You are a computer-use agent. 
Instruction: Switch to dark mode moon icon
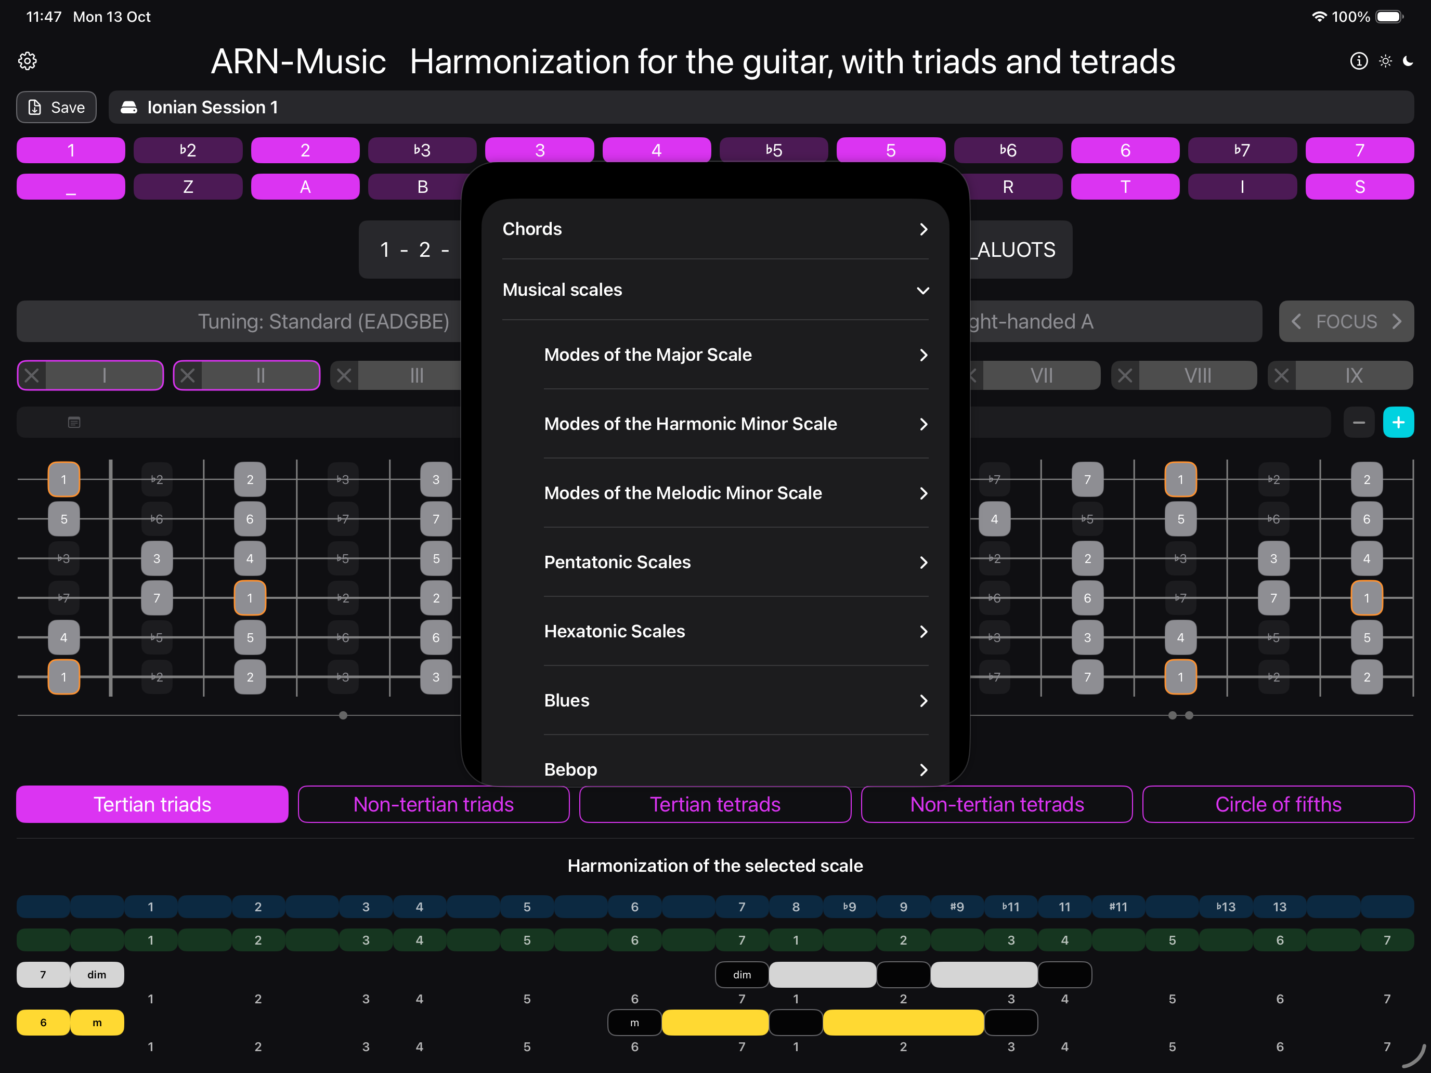coord(1408,61)
